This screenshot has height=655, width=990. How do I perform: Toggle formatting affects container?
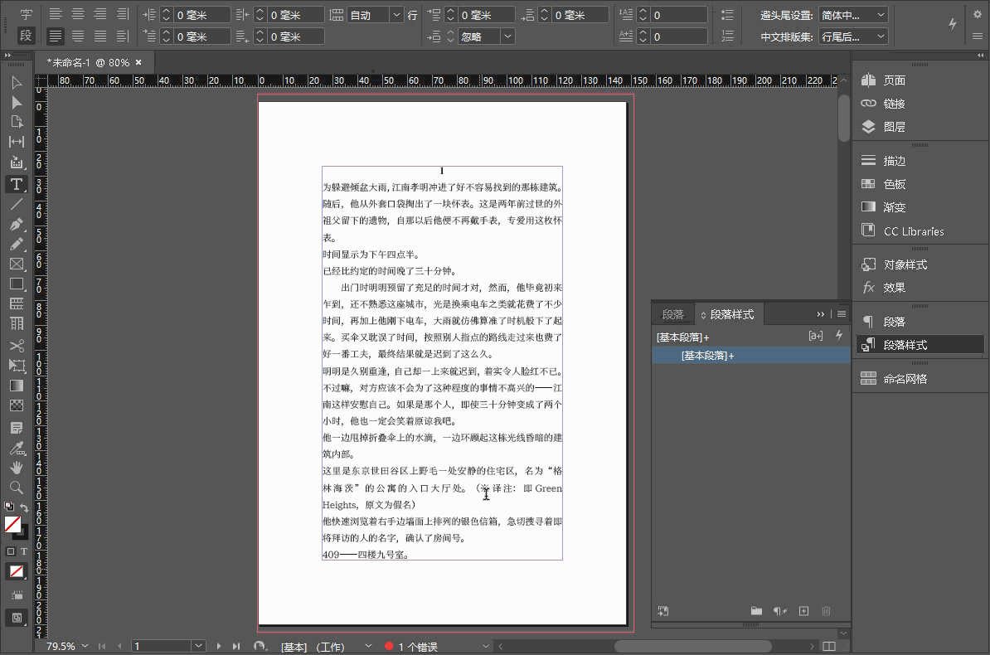[x=10, y=551]
